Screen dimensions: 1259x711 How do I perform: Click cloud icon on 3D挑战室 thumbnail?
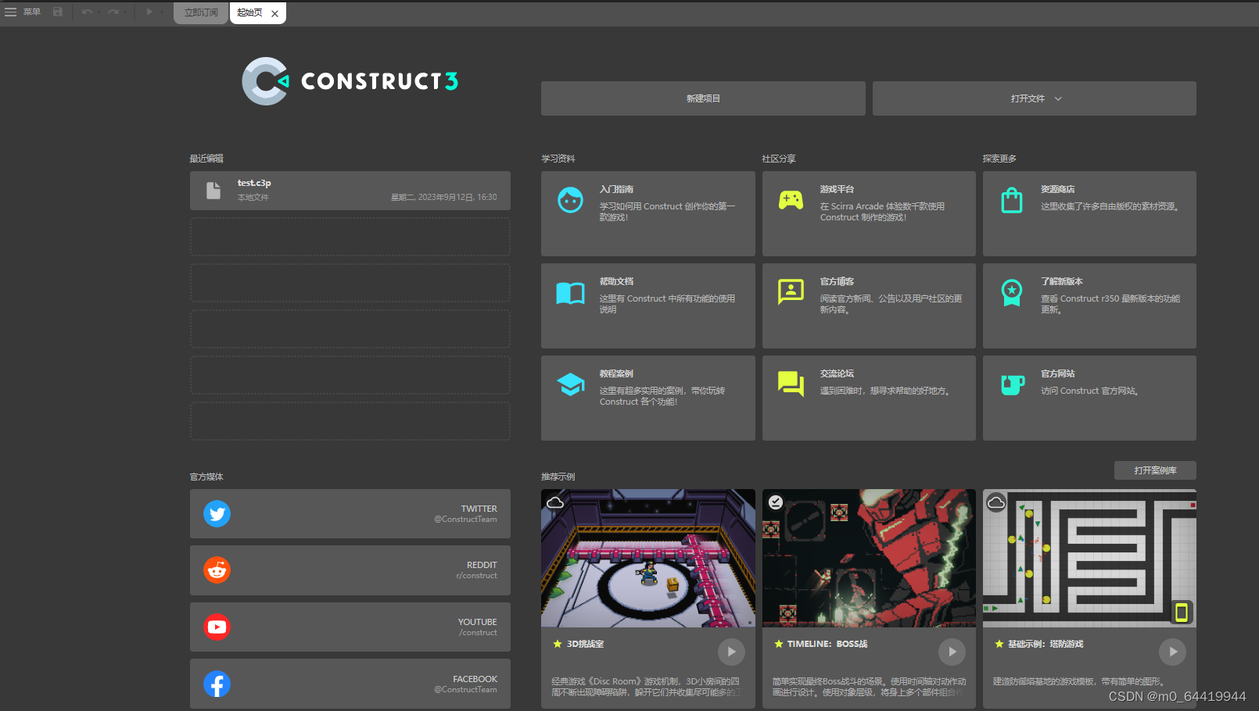pyautogui.click(x=555, y=502)
